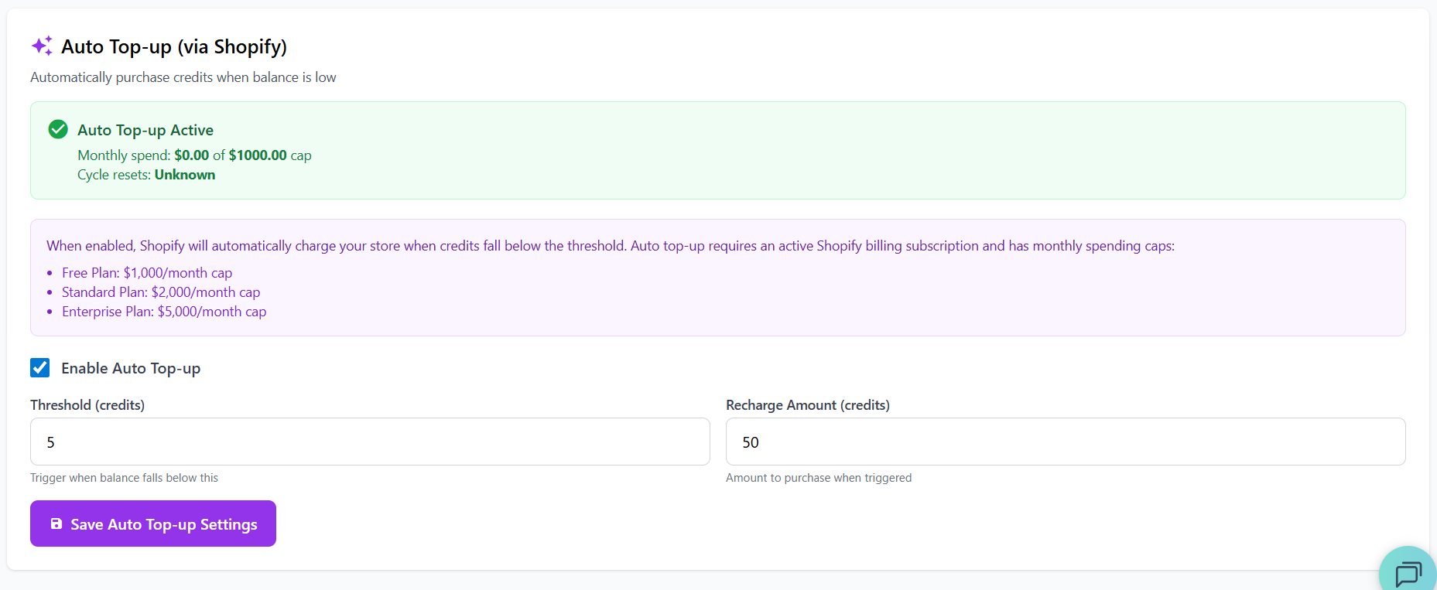Screen dimensions: 1437x590
Task: Click the Recharge Amount (credits) field label
Action: (x=807, y=405)
